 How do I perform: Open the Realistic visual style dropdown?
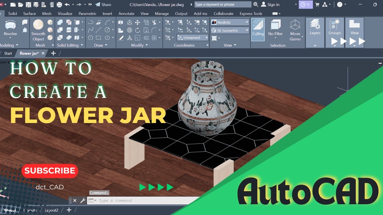[x=230, y=22]
